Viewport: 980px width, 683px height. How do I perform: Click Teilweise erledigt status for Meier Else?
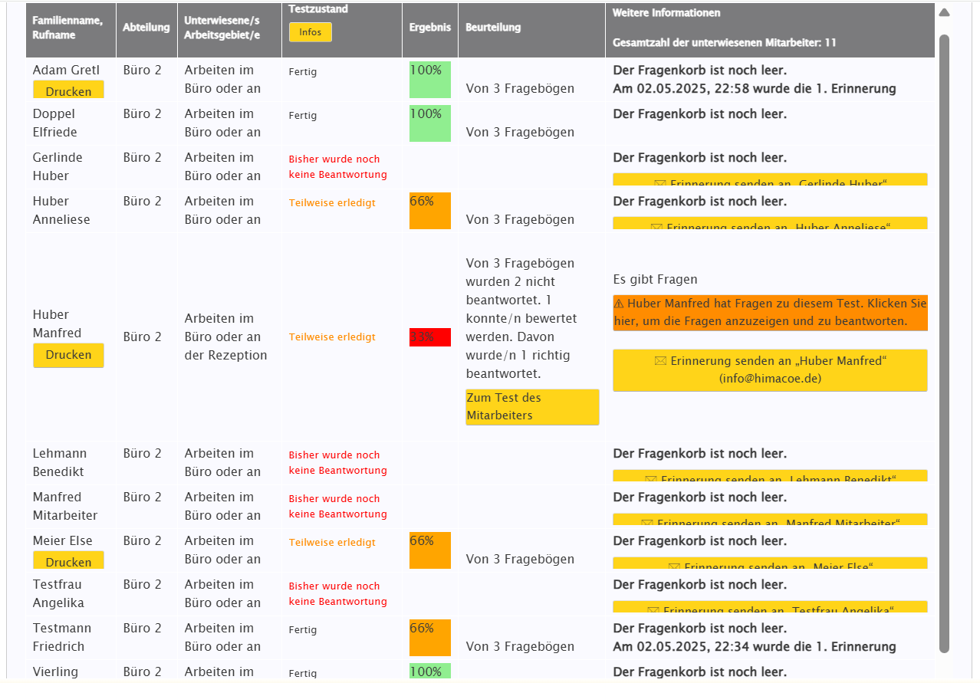tap(332, 543)
